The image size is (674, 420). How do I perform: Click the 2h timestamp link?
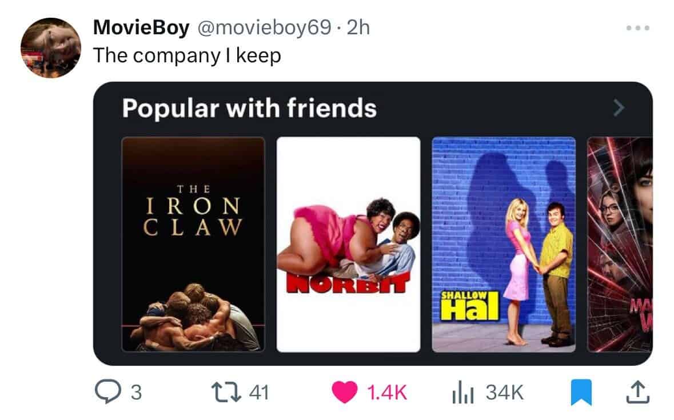[x=358, y=27]
